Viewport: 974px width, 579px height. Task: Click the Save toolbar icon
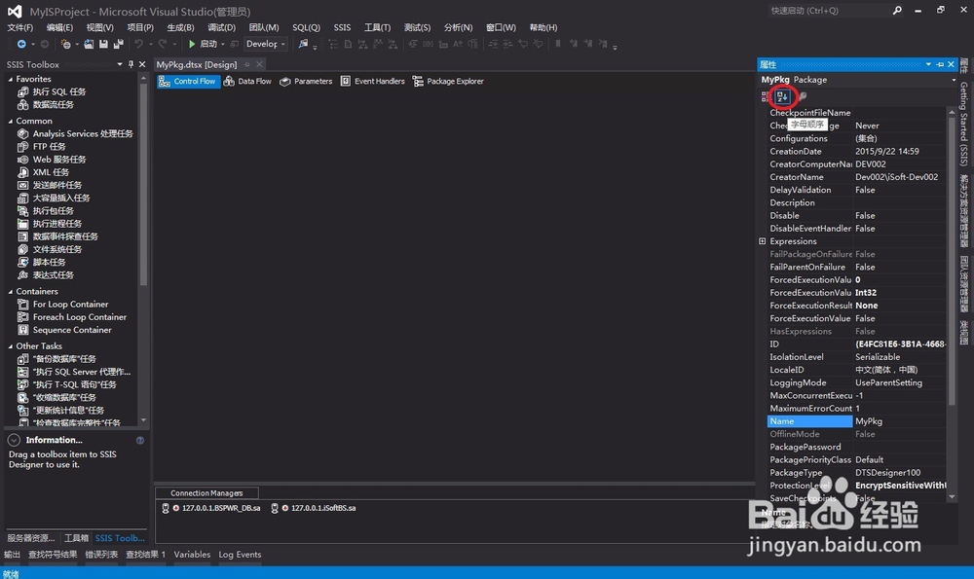pyautogui.click(x=103, y=44)
